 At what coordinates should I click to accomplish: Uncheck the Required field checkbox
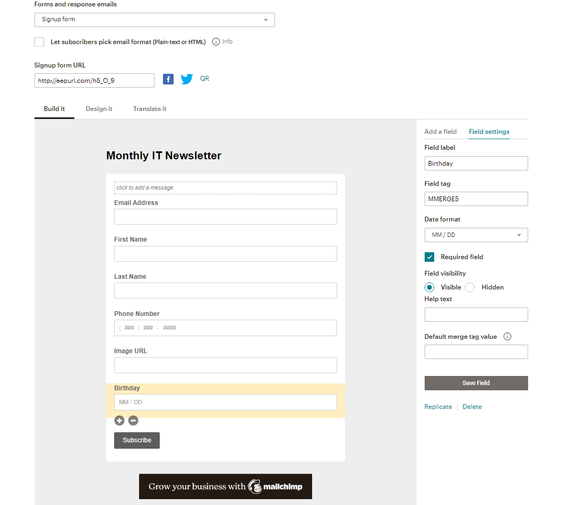[x=429, y=257]
